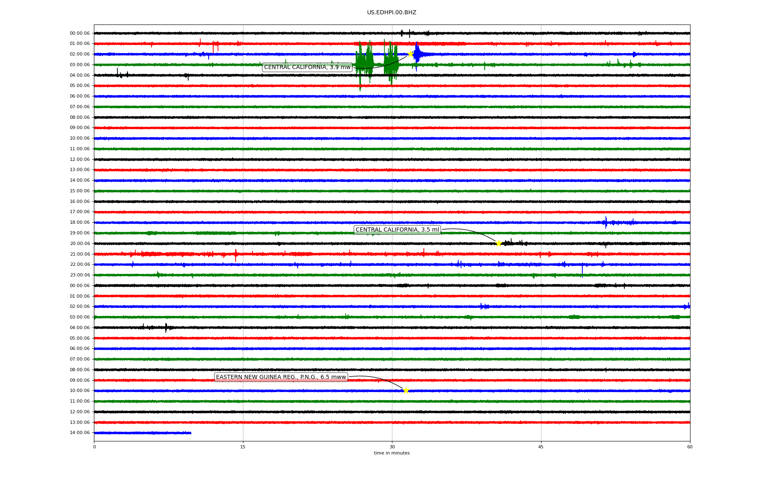The height and width of the screenshot is (490, 784).
Task: Click the yellow star on the 20:00:06 trace
Action: (x=499, y=243)
